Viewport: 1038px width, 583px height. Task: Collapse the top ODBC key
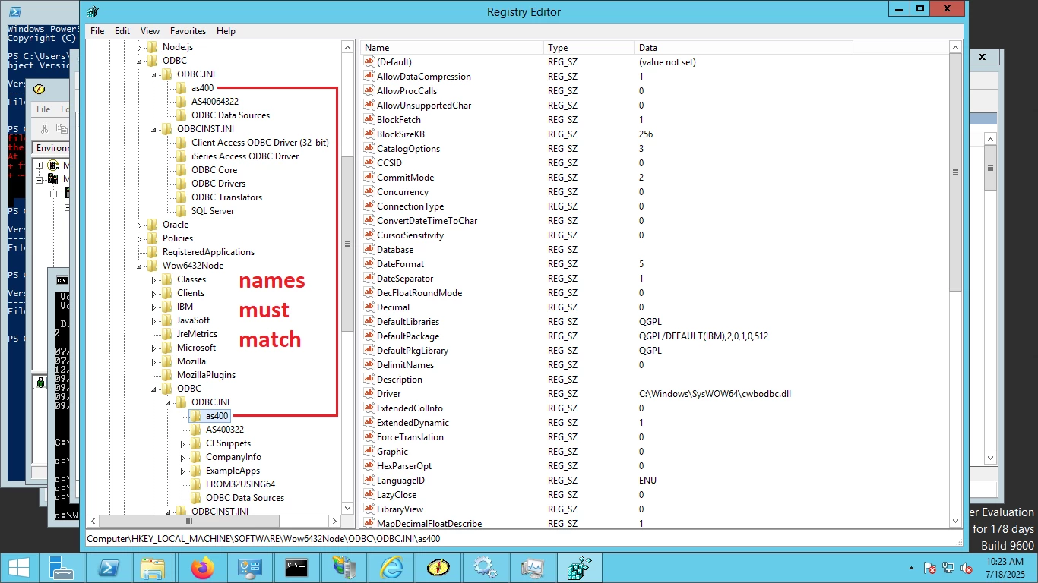139,61
